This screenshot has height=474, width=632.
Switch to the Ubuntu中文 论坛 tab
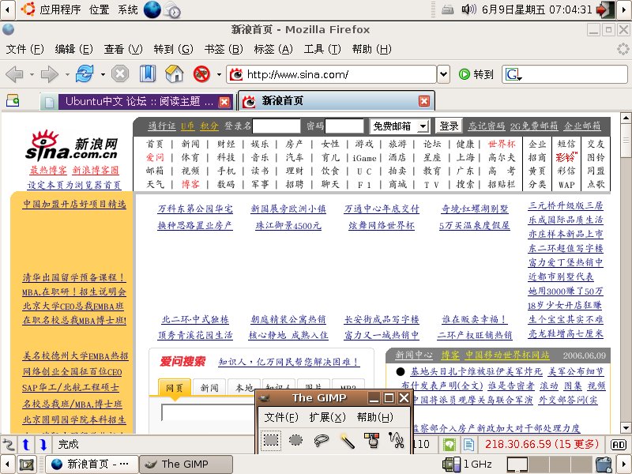137,101
